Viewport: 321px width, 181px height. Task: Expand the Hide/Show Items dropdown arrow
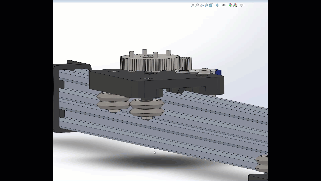coord(227,5)
